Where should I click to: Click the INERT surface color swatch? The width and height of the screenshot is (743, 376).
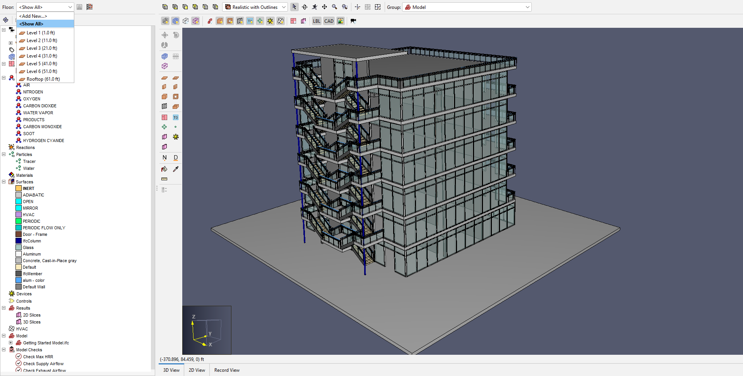19,188
